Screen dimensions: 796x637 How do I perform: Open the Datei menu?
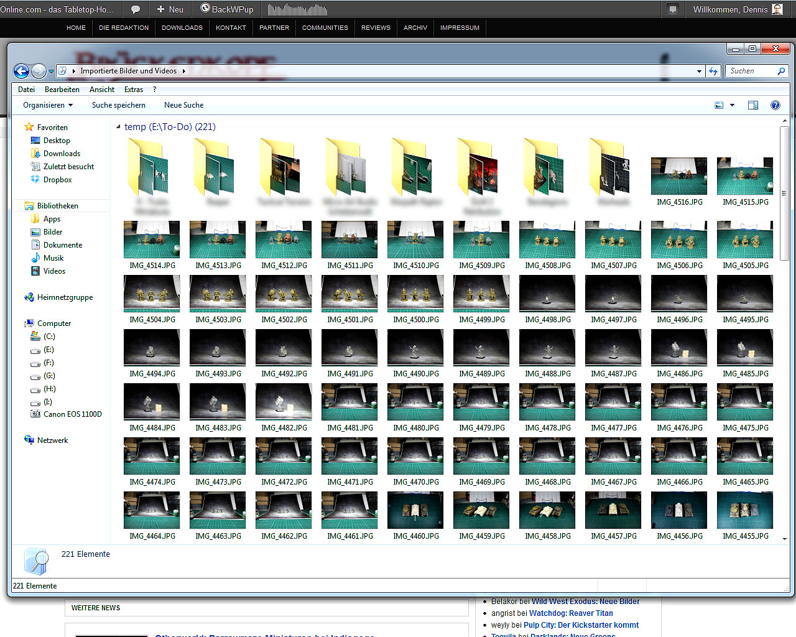point(26,90)
